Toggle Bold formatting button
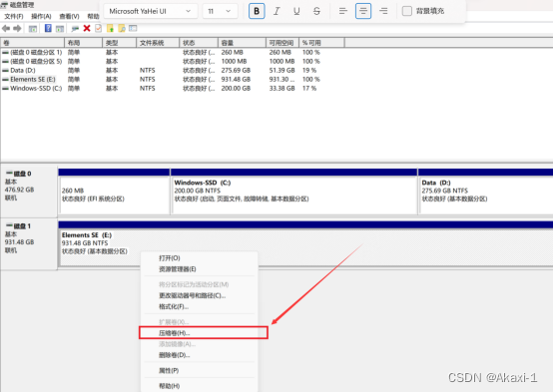 pyautogui.click(x=257, y=11)
